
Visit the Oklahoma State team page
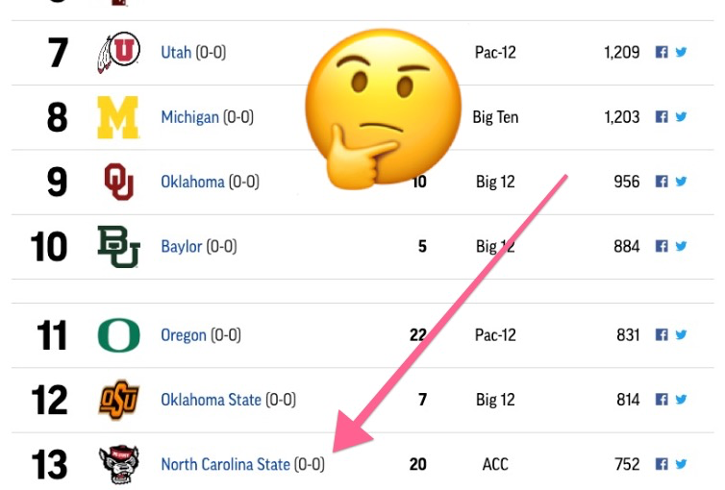[211, 400]
